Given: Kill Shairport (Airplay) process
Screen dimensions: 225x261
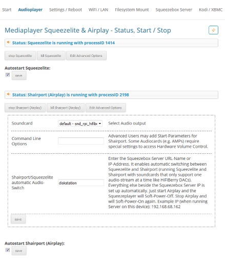Looking at the screenshot, I should click(66, 108).
